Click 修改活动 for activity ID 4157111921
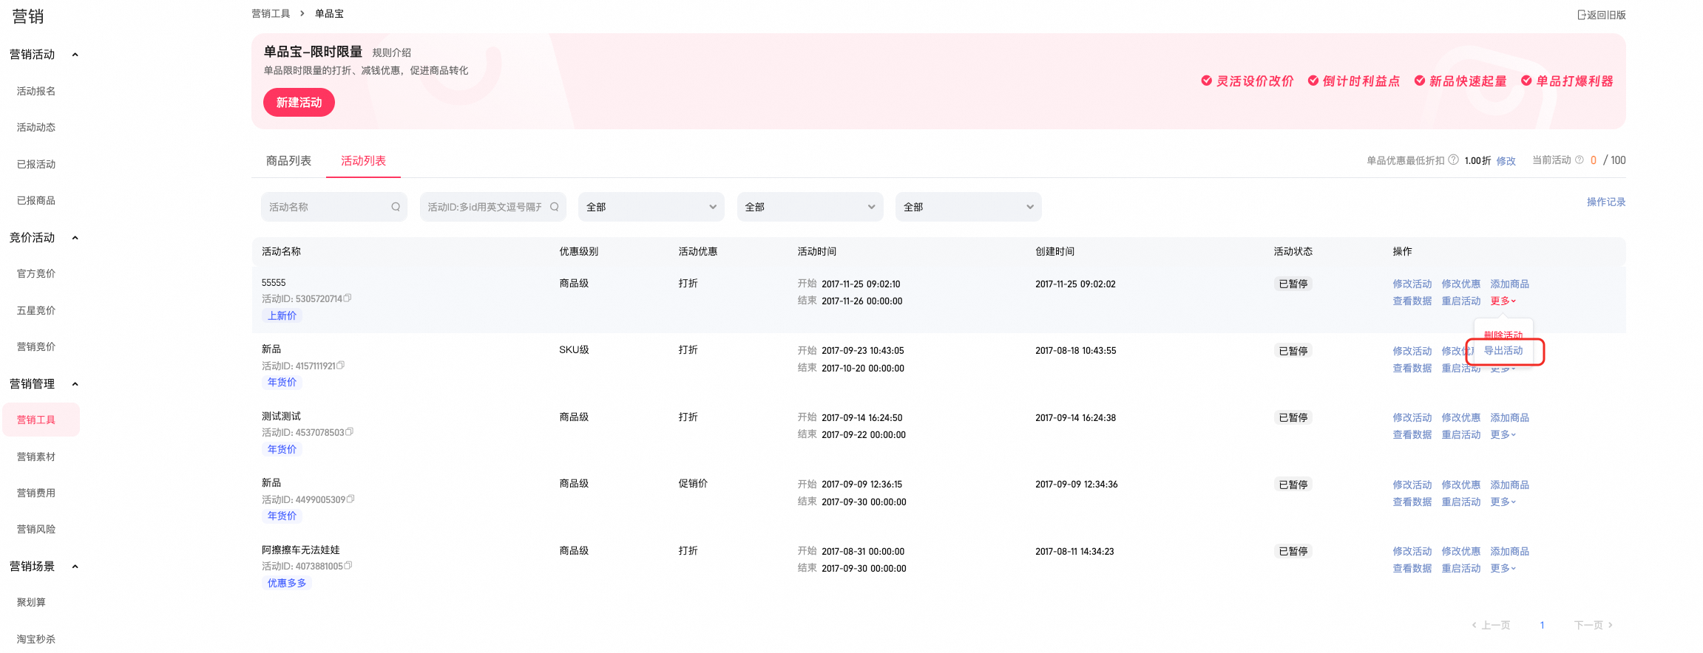This screenshot has width=1703, height=653. [x=1412, y=351]
